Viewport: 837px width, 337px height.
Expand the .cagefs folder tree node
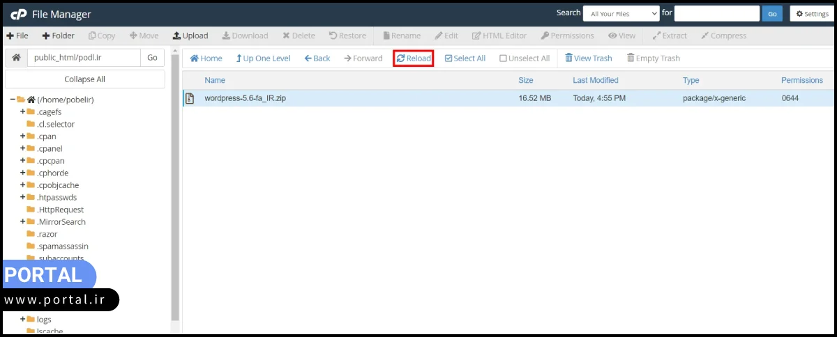tap(22, 112)
